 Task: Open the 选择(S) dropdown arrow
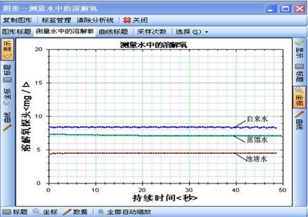click(x=207, y=32)
